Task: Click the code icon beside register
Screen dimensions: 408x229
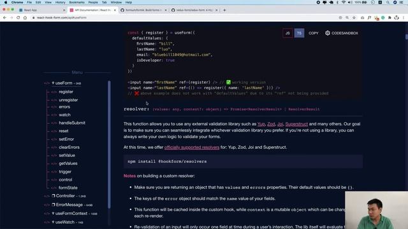Action: pos(54,92)
